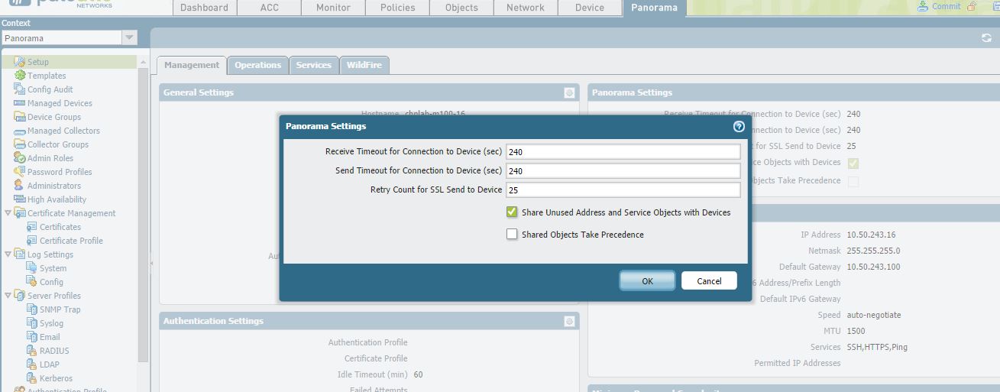This screenshot has height=392, width=1000.
Task: Focus the Retry Count for SSL field
Action: 623,190
